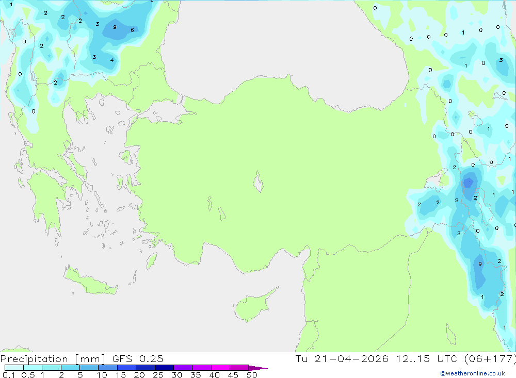The width and height of the screenshot is (516, 378).
Task: Click the '12..15 UTC' time label
Action: click(x=427, y=358)
